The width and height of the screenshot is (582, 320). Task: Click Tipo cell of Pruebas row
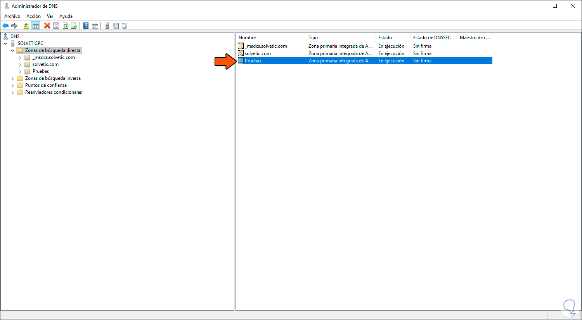[340, 61]
